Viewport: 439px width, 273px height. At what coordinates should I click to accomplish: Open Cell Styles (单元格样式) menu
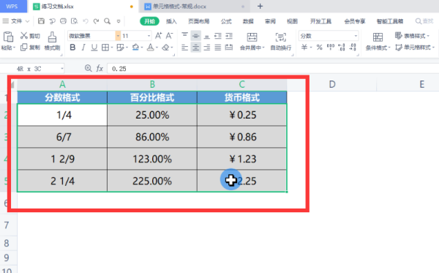[415, 48]
